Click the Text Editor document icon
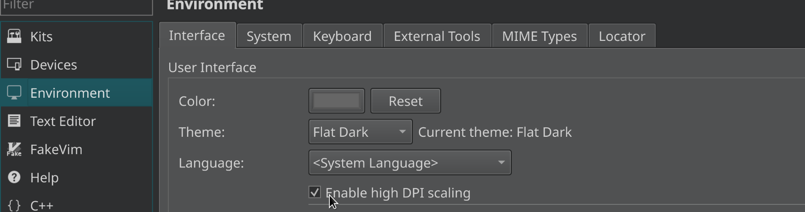This screenshot has height=212, width=805. (x=14, y=121)
